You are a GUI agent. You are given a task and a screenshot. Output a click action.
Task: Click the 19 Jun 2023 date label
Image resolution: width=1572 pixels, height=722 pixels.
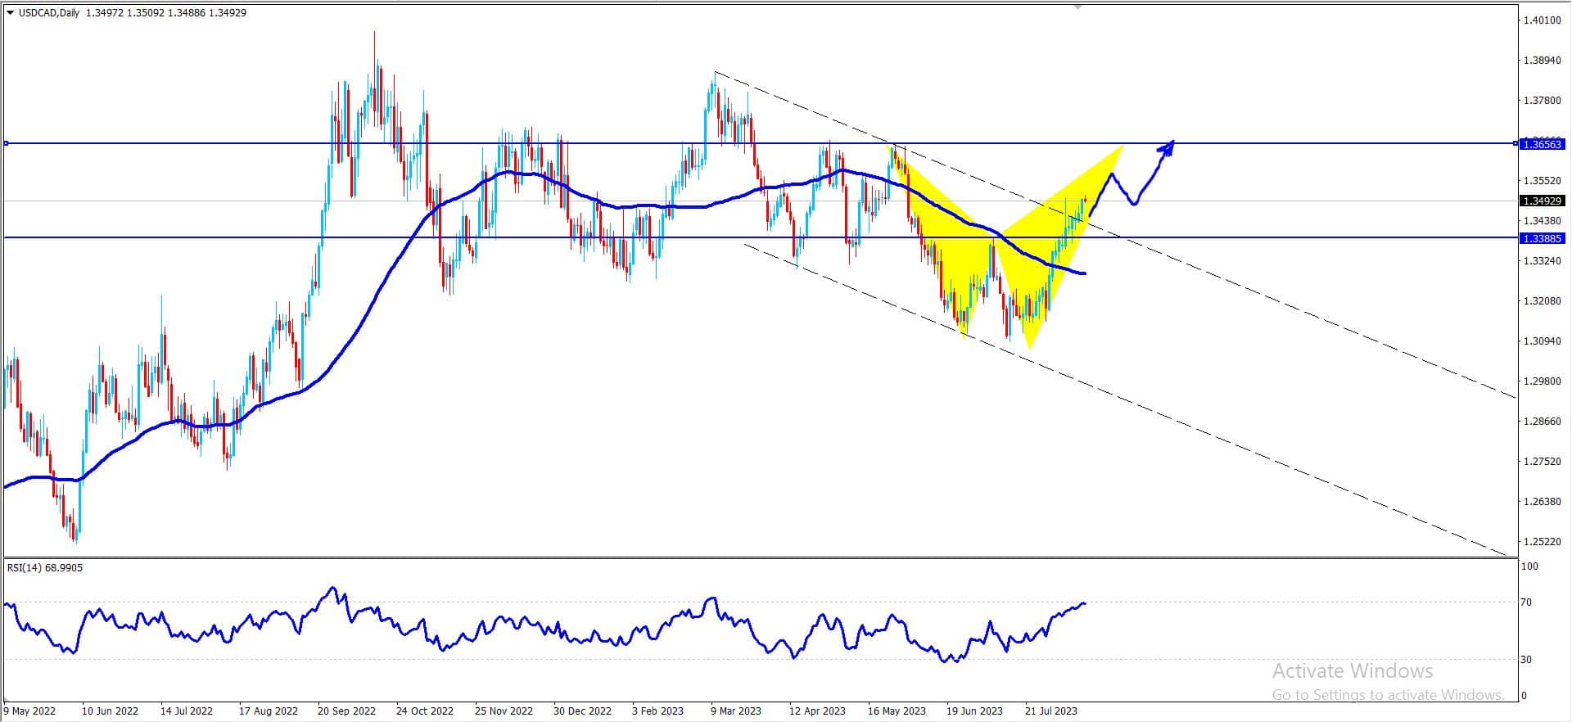(974, 711)
